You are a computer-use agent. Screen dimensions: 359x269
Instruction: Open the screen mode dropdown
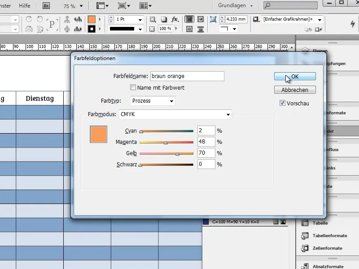pos(124,6)
